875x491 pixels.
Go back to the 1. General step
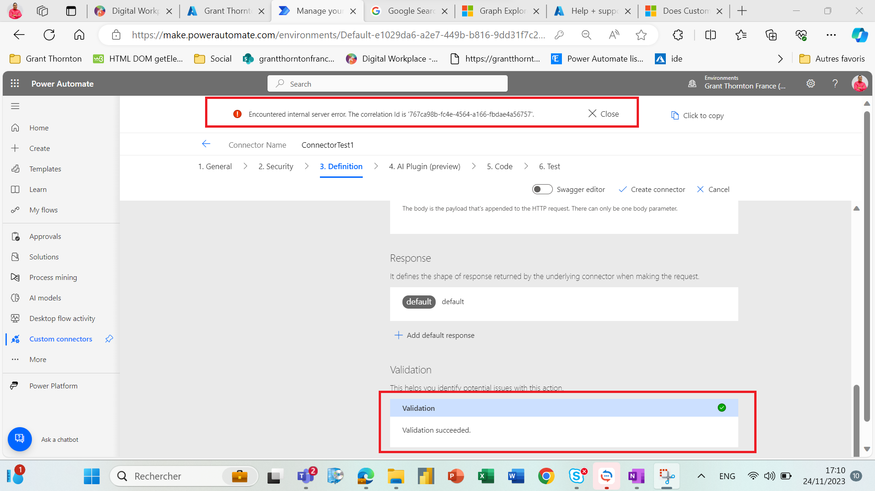(215, 166)
